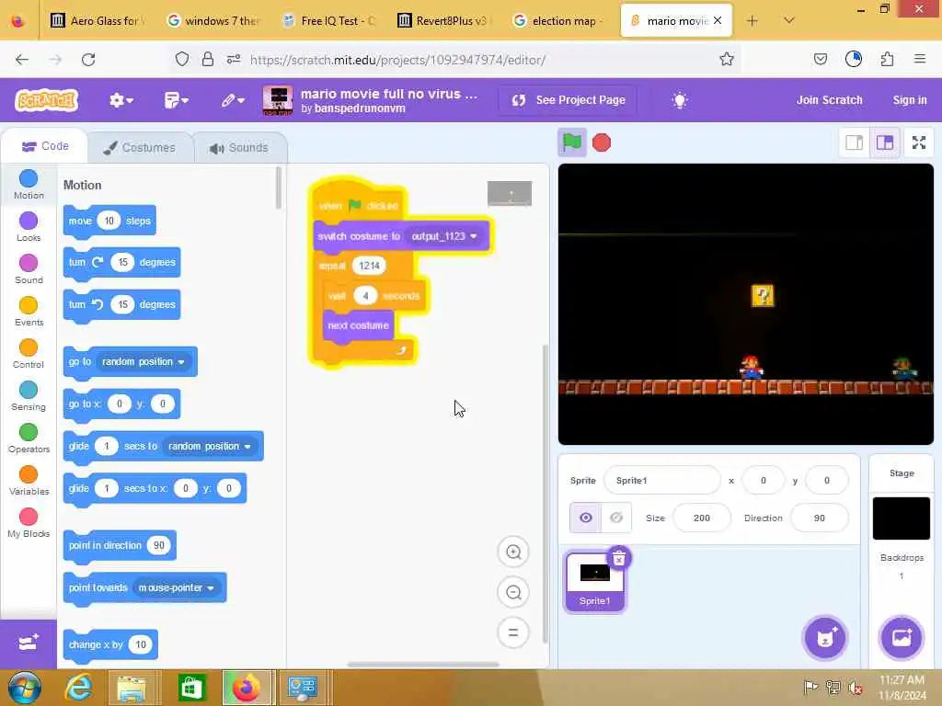Switch to small stage layout
The height and width of the screenshot is (706, 942).
click(854, 142)
